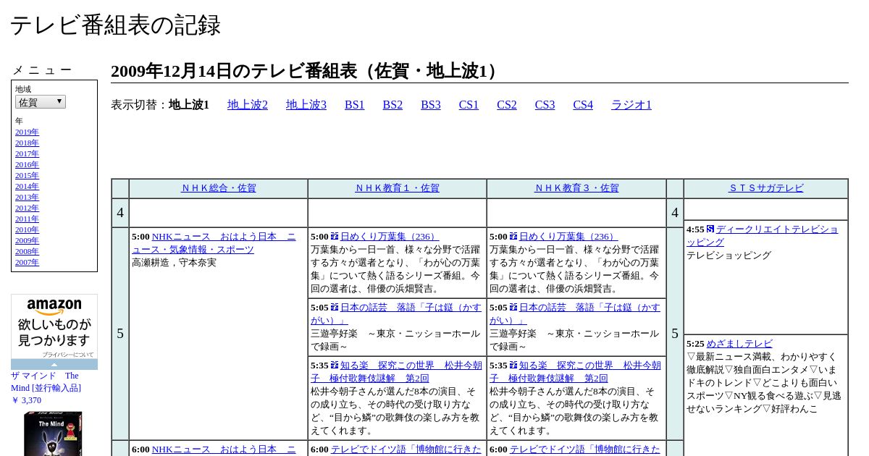Open 日本の話芸 落語 link in ＮＨＫ教育３ column

coord(576,314)
